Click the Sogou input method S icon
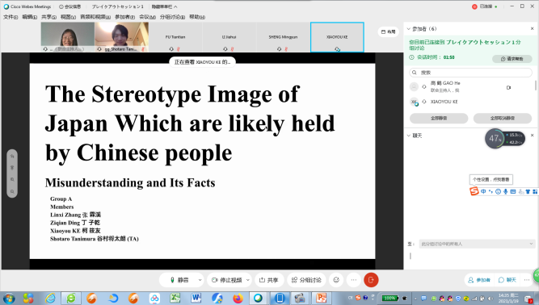 (474, 191)
